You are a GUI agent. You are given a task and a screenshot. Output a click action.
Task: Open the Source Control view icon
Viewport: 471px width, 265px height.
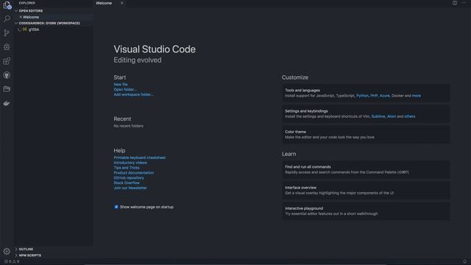click(7, 32)
